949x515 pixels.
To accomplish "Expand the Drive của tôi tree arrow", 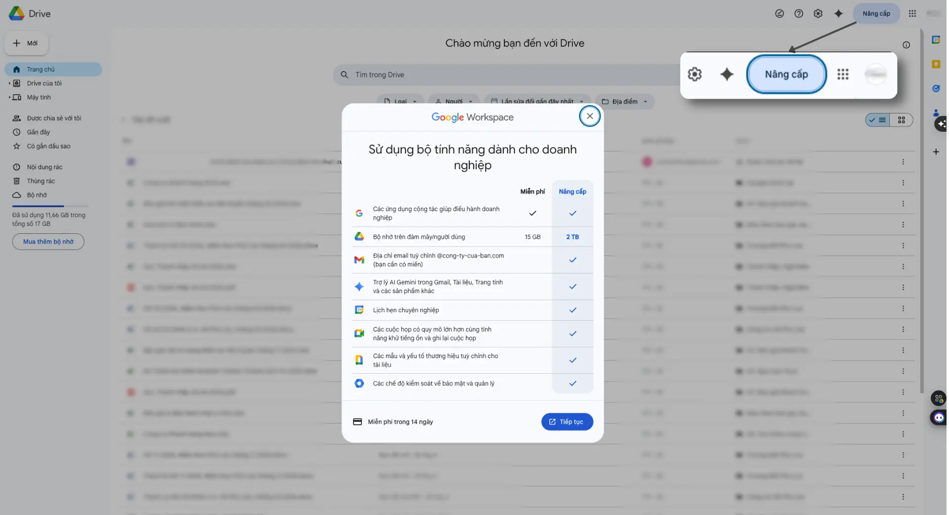I will pos(9,83).
